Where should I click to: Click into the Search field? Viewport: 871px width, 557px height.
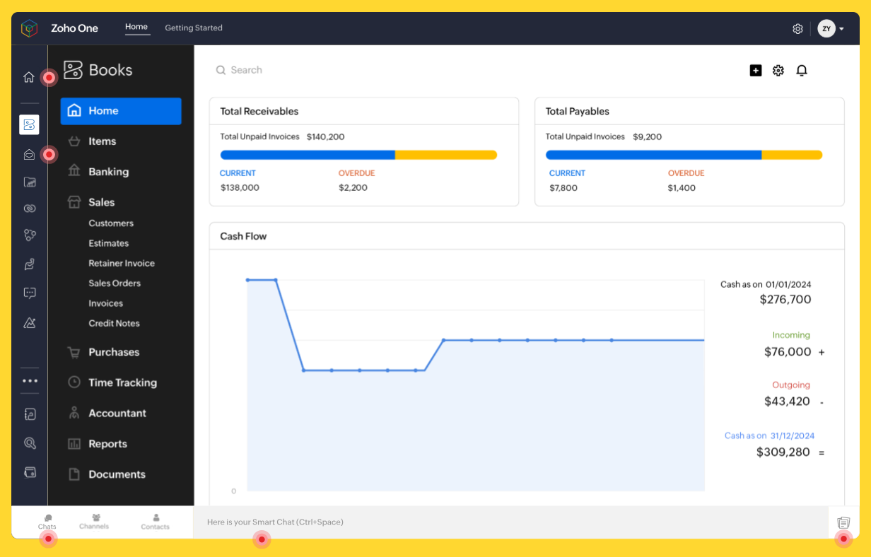pyautogui.click(x=246, y=70)
